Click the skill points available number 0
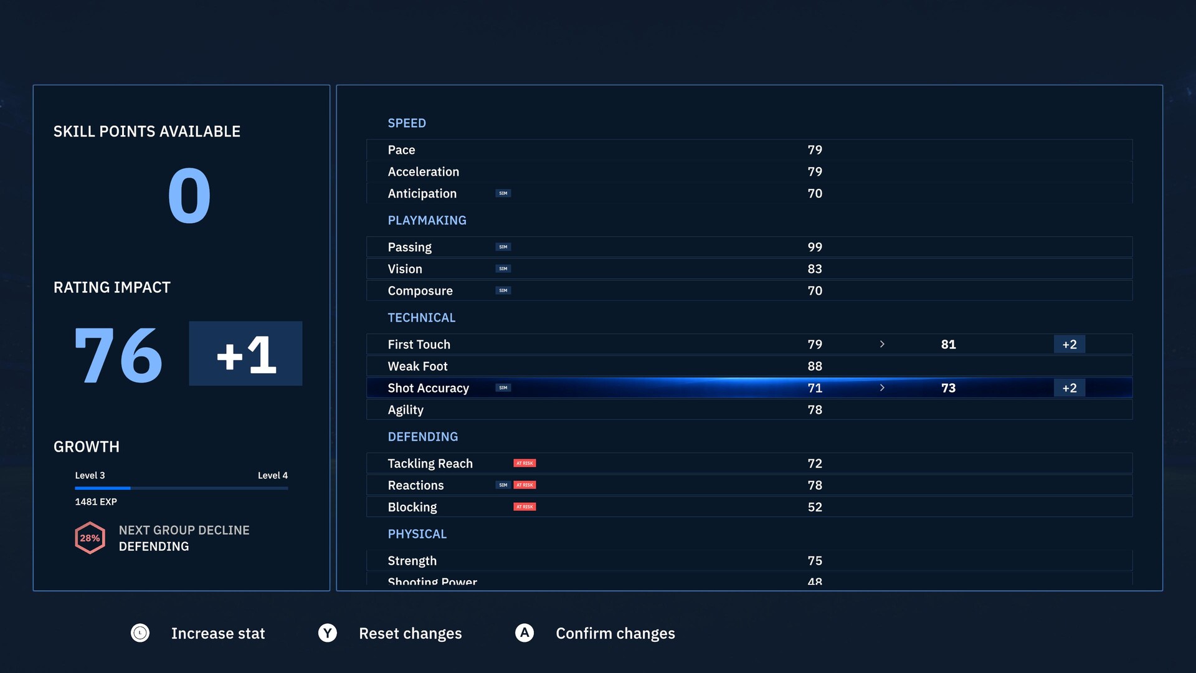This screenshot has height=673, width=1196. point(189,196)
